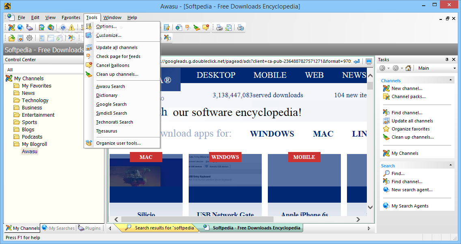Click the tab strip scroll-right arrow
Screen dimensions: 461x244
pyautogui.click(x=369, y=228)
